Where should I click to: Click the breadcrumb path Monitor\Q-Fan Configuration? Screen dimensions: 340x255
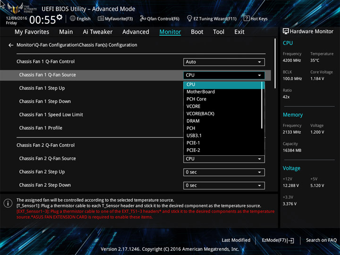click(x=77, y=45)
